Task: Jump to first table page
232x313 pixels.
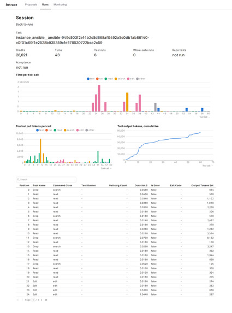Action: 17,300
